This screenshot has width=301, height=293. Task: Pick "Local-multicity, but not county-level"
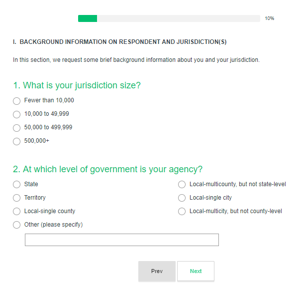[182, 212]
